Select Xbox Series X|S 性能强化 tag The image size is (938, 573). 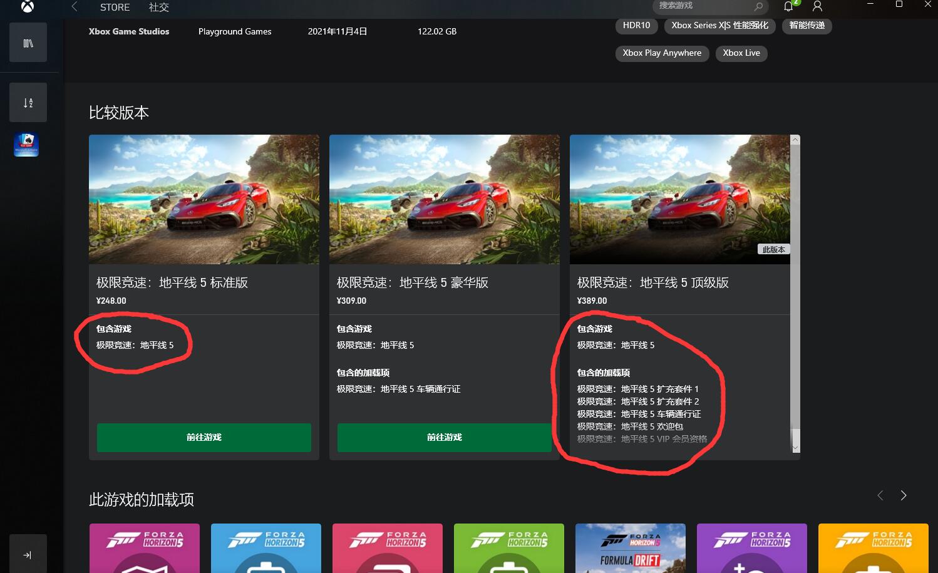pos(719,26)
